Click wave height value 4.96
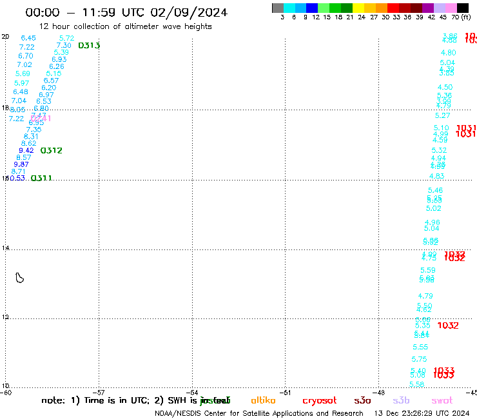This screenshot has height=419, width=477. tap(433, 222)
